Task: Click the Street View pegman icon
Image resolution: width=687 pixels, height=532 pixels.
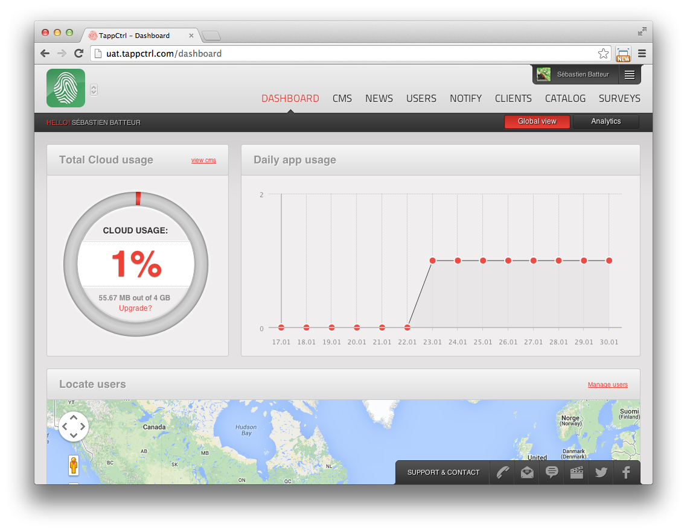Action: point(74,466)
